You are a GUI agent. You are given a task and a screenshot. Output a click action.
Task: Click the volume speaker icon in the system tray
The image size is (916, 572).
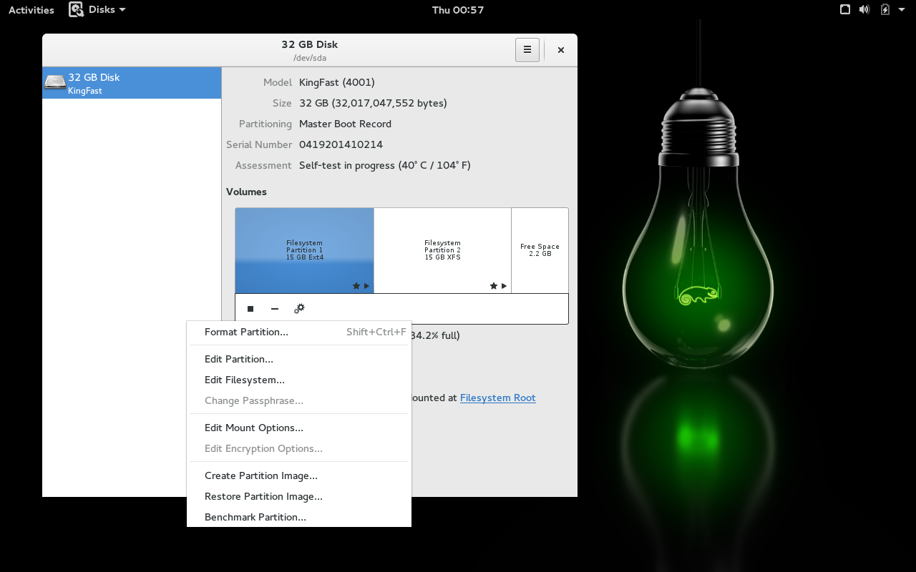click(x=864, y=10)
